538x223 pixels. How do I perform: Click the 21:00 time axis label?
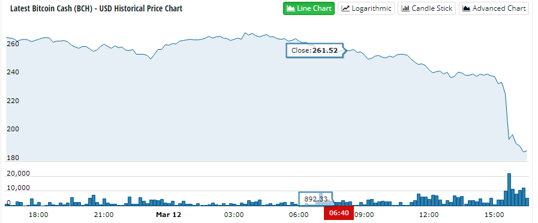click(104, 215)
